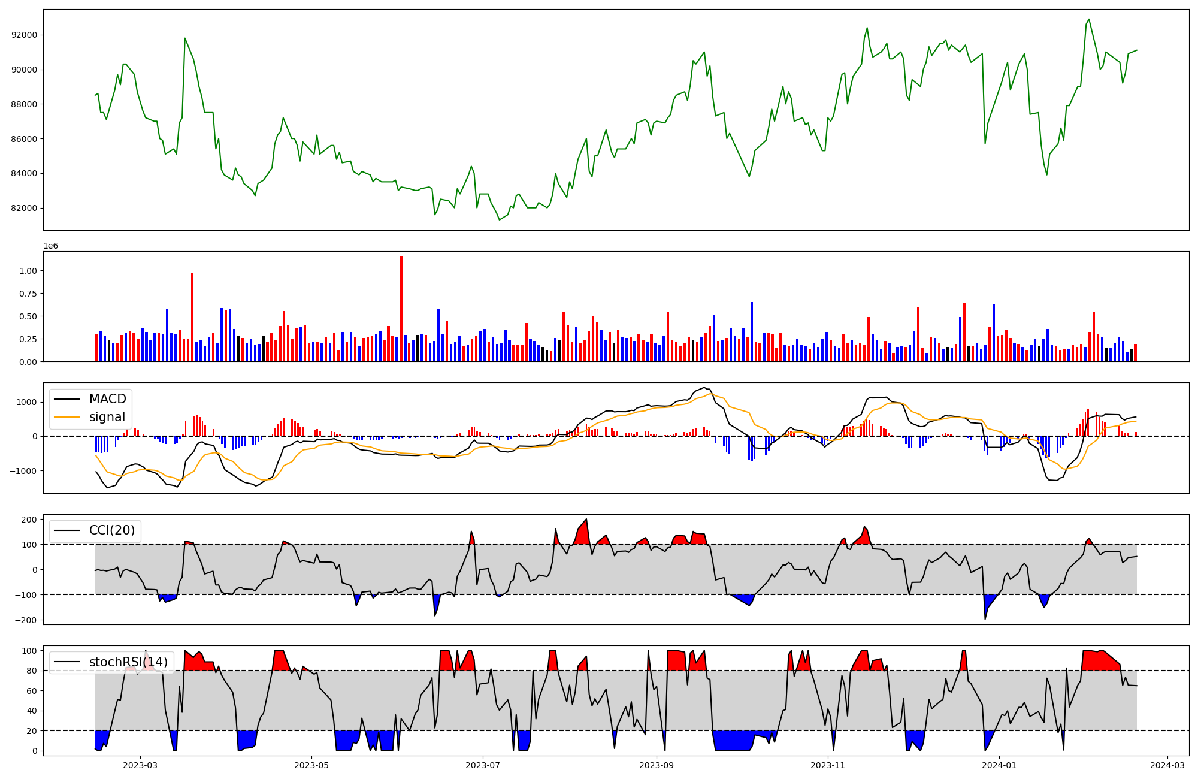Viewport: 1198px width, 779px height.
Task: Click the 2024-01 x-axis date label
Action: click(x=999, y=765)
